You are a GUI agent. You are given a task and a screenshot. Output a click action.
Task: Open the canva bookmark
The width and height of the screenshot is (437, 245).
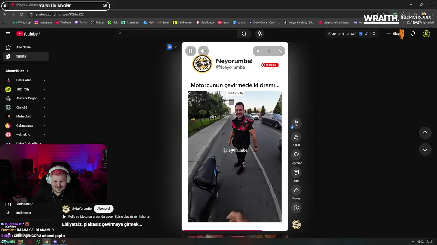(x=239, y=23)
